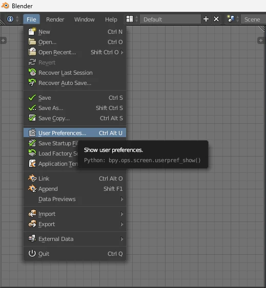Open the Help menu
266x288 pixels.
(x=111, y=19)
